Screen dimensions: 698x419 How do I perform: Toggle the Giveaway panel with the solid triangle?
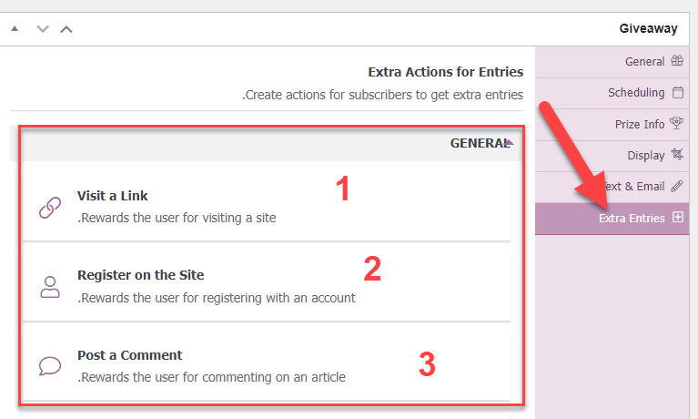coord(15,28)
